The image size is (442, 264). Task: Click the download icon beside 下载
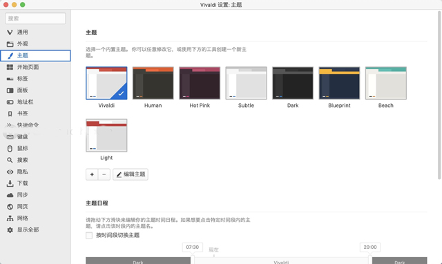10,183
